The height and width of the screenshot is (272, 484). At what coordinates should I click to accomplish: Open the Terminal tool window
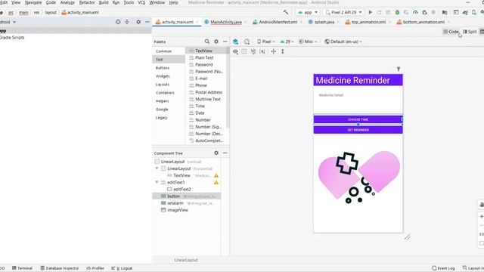coord(22,268)
